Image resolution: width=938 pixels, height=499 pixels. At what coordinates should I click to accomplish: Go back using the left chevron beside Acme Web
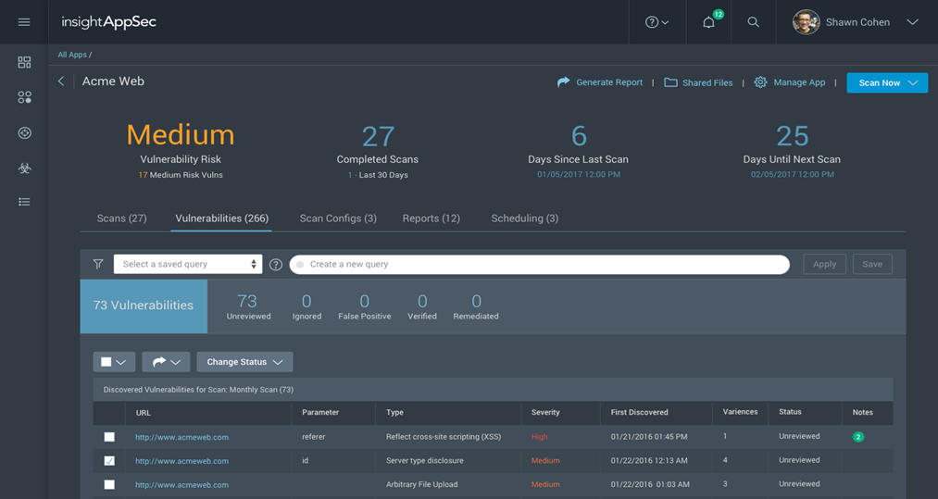coord(61,81)
